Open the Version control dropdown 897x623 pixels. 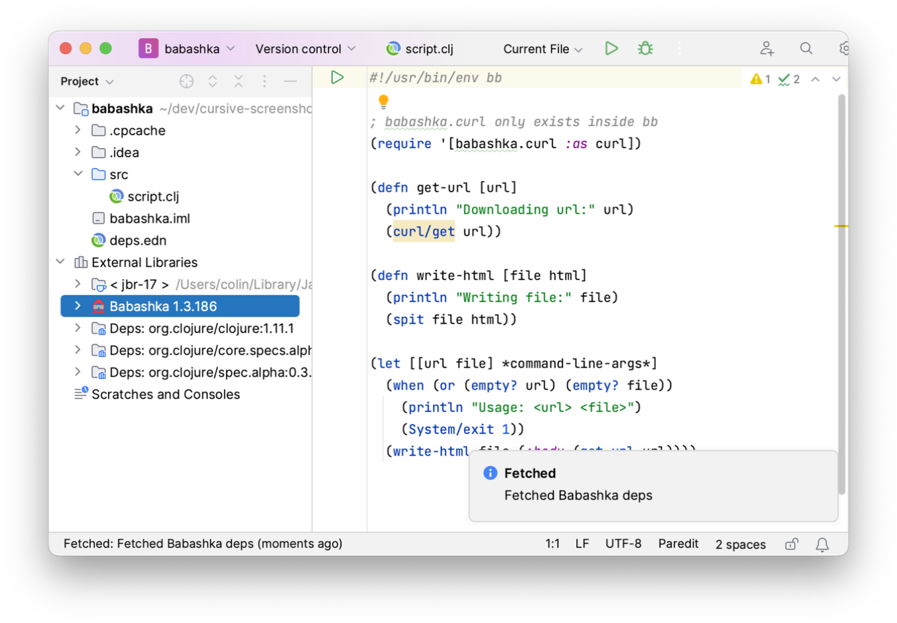305,49
